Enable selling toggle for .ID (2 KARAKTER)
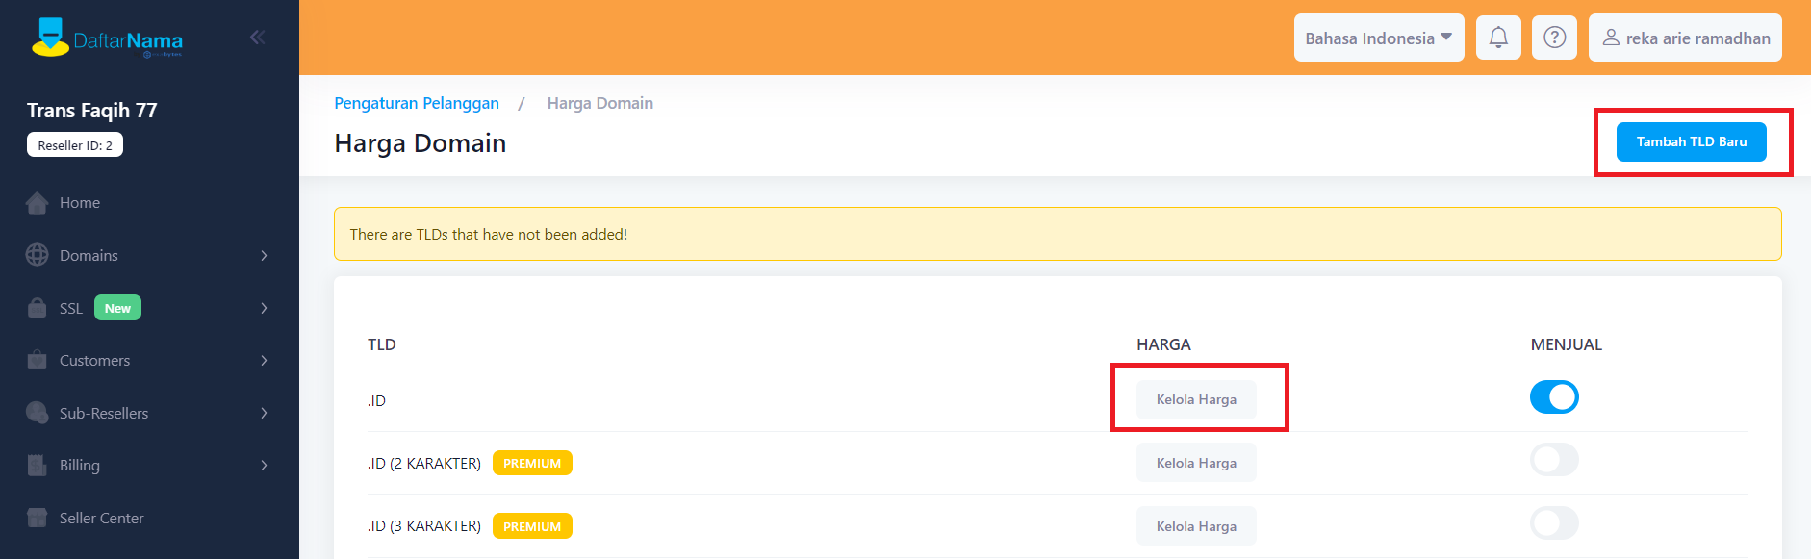Viewport: 1811px width, 559px height. [1554, 460]
